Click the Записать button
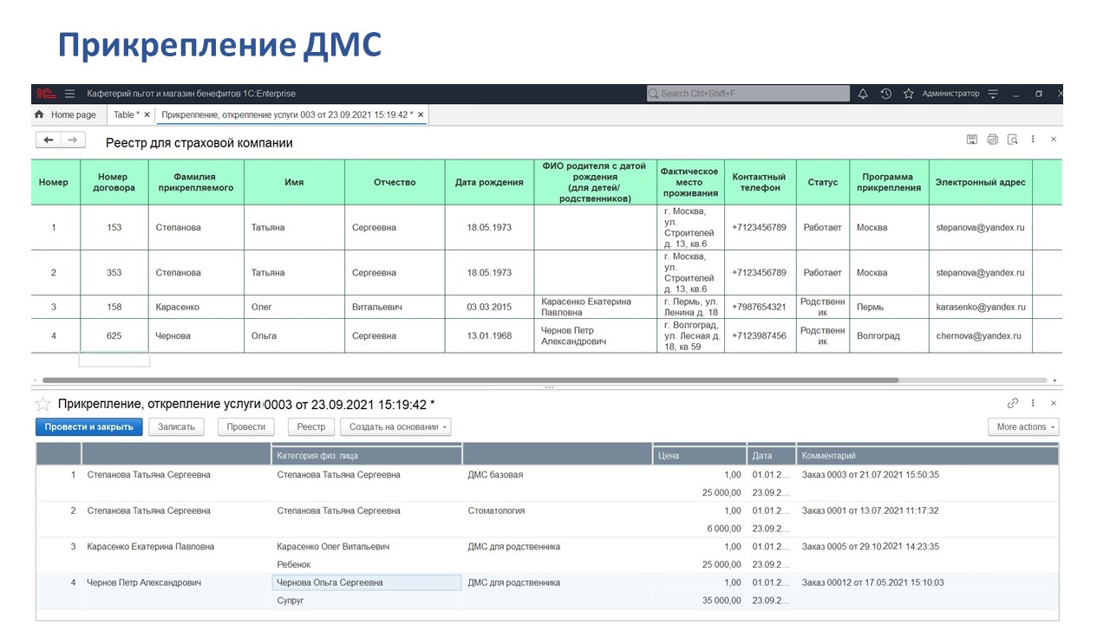This screenshot has height=624, width=1110. (x=177, y=427)
